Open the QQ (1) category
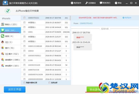Image resolution: width=139 pixels, height=94 pixels. [10, 42]
